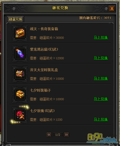Click the 砸蛋兑换 window title bar
Viewport: 120px width, 146px height.
click(60, 8)
